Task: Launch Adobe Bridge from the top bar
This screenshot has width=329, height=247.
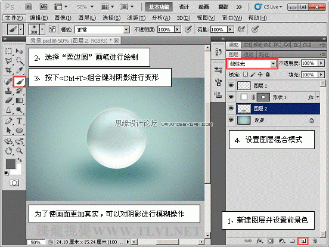Action: [29, 7]
